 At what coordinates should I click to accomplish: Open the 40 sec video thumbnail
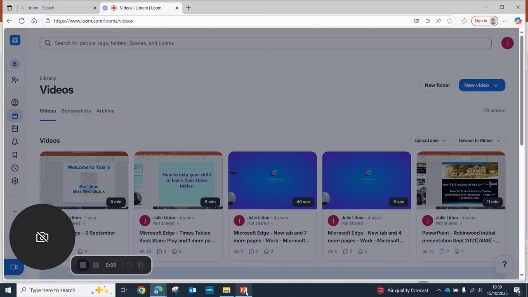pos(273,180)
